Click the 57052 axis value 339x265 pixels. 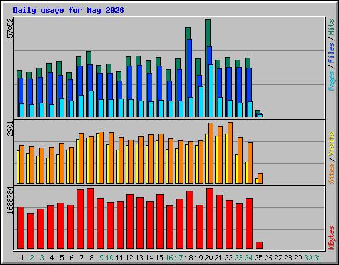(x=10, y=28)
